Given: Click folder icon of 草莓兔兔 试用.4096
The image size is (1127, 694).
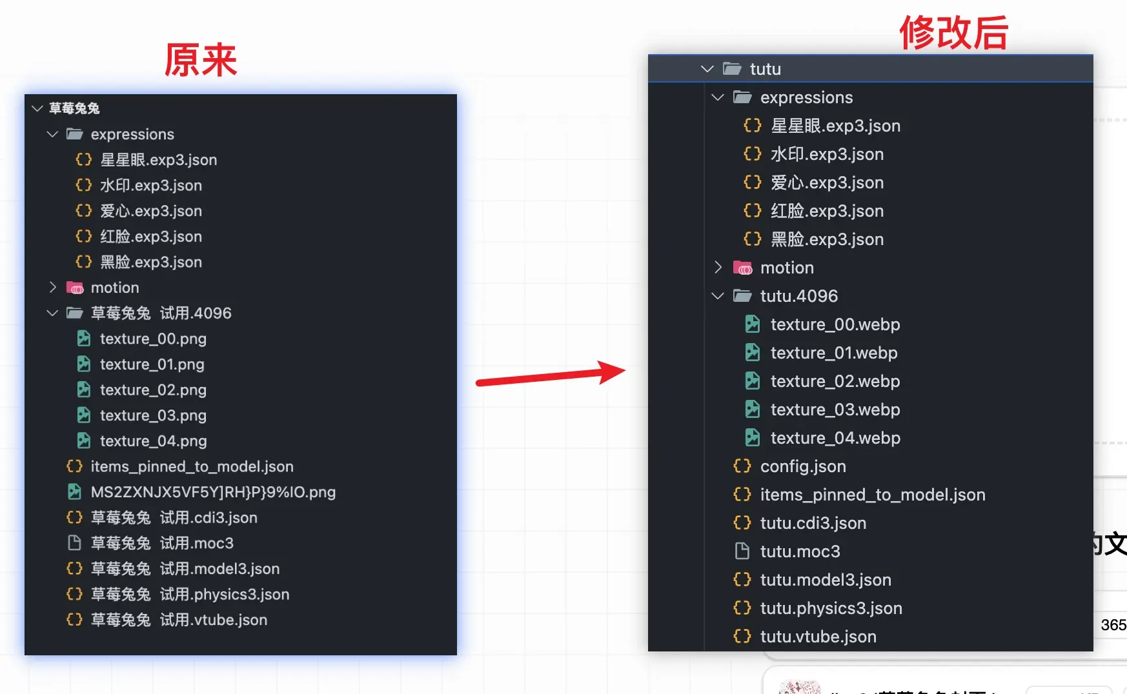Looking at the screenshot, I should tap(75, 313).
